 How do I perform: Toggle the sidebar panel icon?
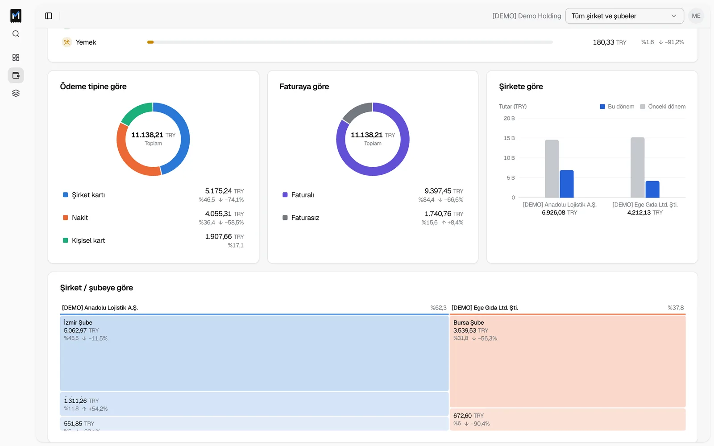(49, 16)
